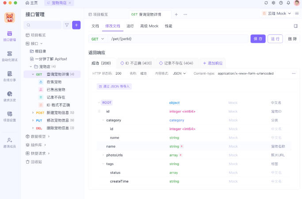Click the 通过 JSON 等导入 button
Image resolution: width=302 pixels, height=199 pixels.
pos(114,86)
